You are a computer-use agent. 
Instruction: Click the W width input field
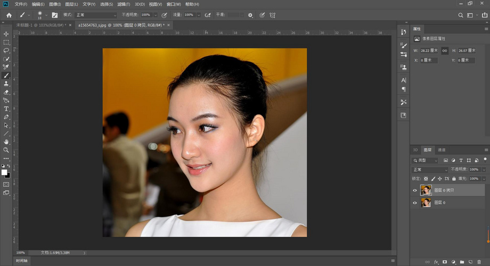(429, 51)
